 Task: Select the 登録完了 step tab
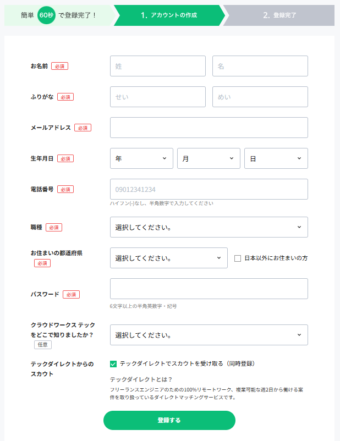(x=279, y=15)
